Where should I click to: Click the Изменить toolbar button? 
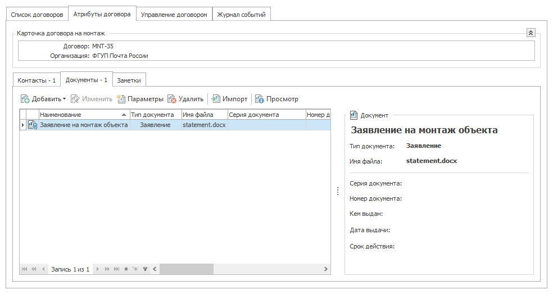click(x=92, y=99)
